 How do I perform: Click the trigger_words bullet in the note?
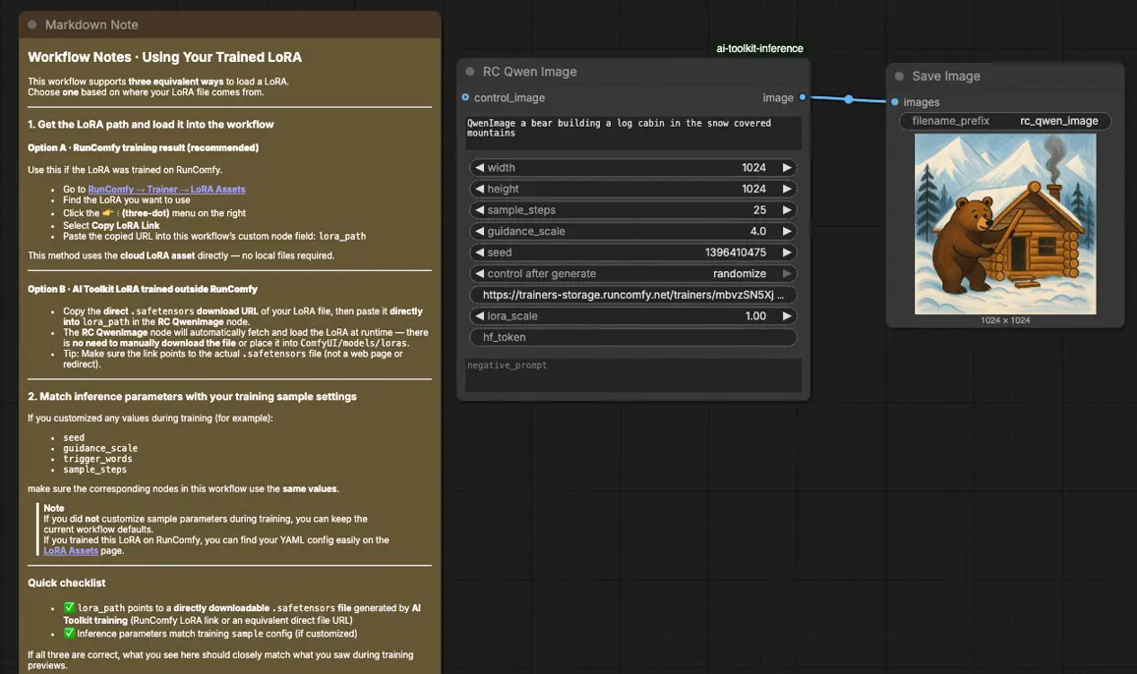click(97, 459)
